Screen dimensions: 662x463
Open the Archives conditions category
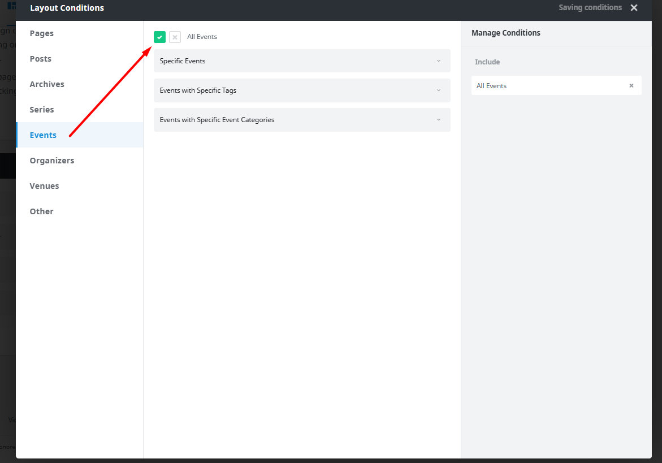click(x=47, y=84)
